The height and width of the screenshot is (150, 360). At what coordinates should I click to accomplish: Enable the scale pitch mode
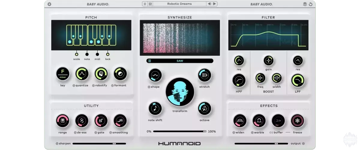pyautogui.click(x=76, y=54)
